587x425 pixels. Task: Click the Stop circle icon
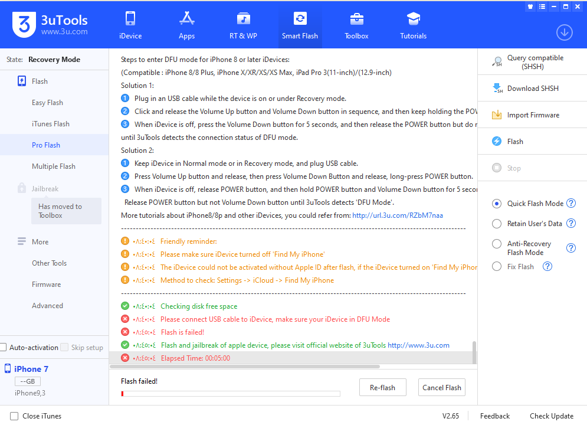tap(496, 168)
